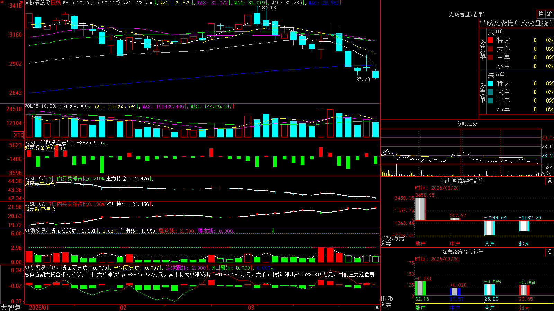The width and height of the screenshot is (554, 311).
Task: Click the 17.57 中户 ratio bar
Action: point(455,292)
